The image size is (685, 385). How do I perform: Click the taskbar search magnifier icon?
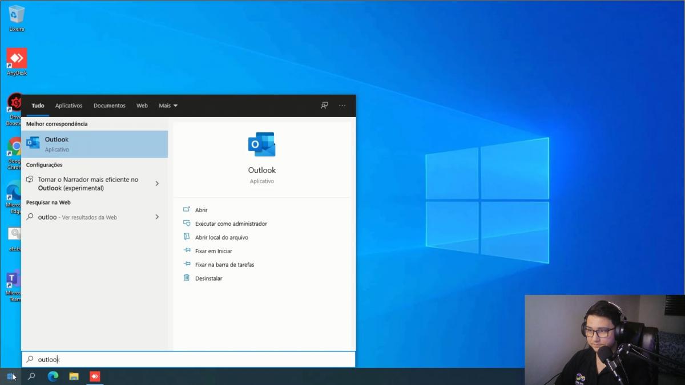tap(32, 376)
